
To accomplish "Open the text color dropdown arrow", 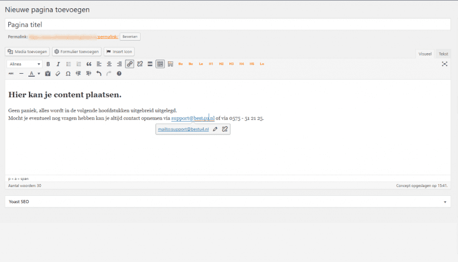I will 39,74.
